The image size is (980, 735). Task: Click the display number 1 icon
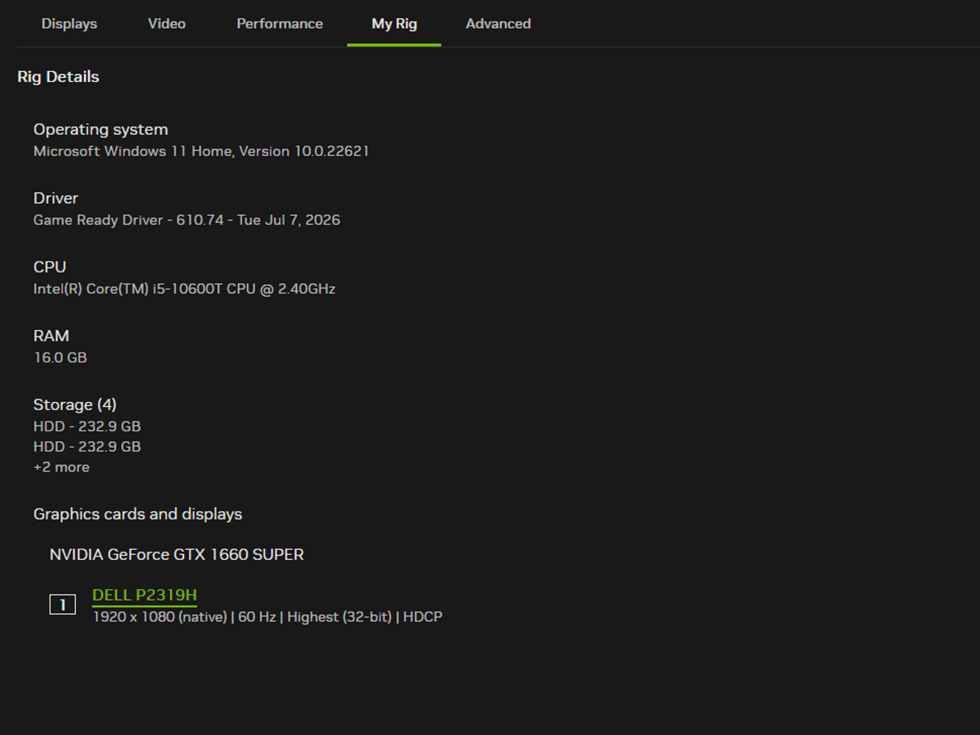pos(63,604)
